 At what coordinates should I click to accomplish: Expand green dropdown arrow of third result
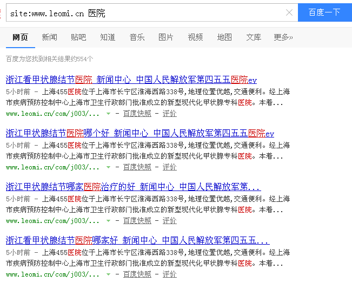(109, 221)
